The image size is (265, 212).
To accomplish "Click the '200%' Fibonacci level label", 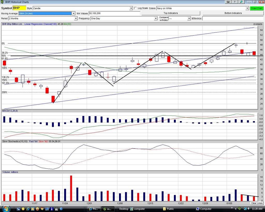I will (4, 92).
